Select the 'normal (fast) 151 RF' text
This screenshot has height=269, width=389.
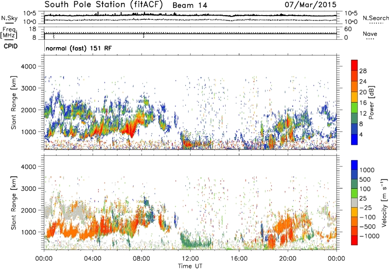pos(79,48)
